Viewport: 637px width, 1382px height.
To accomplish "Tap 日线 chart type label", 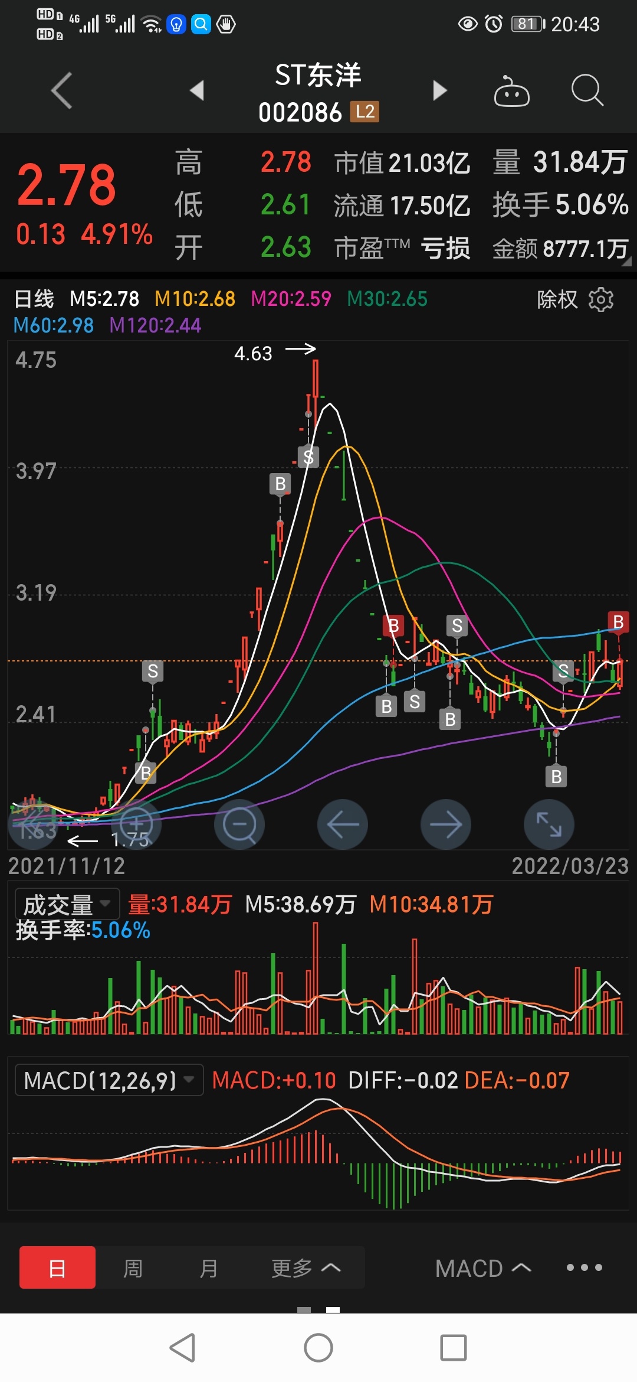I will point(34,299).
